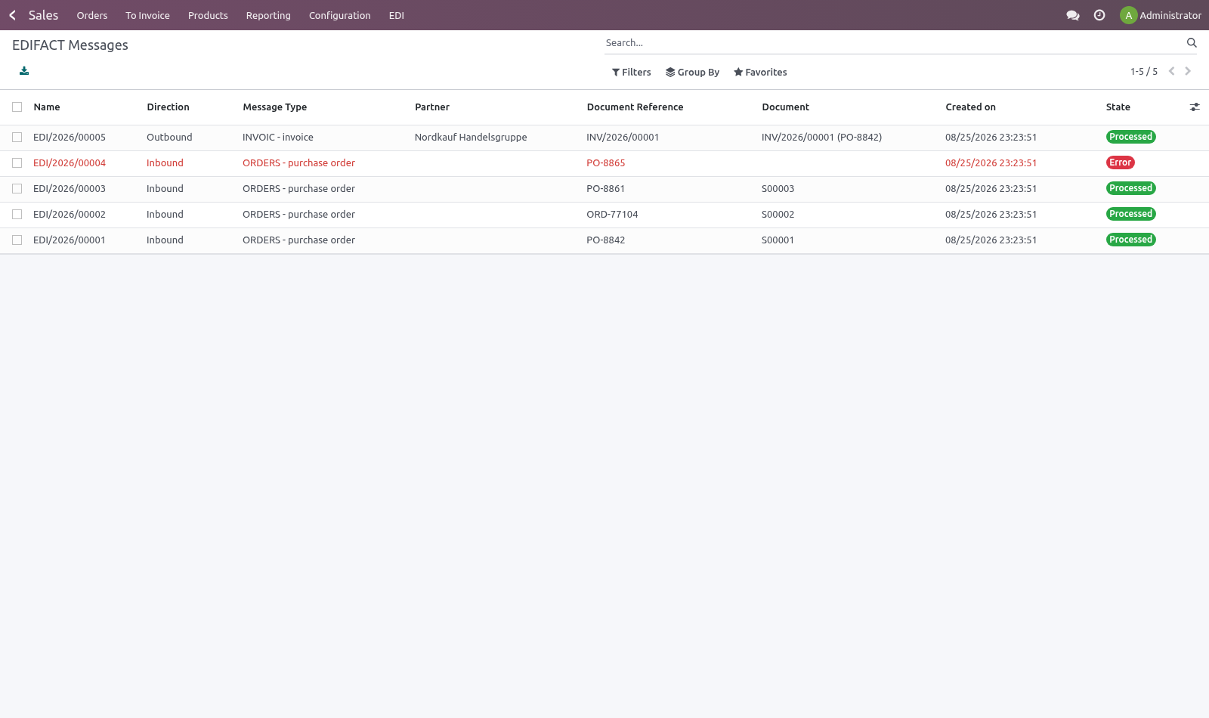This screenshot has width=1209, height=718.
Task: Click Outbound direction cell
Action: coord(169,138)
